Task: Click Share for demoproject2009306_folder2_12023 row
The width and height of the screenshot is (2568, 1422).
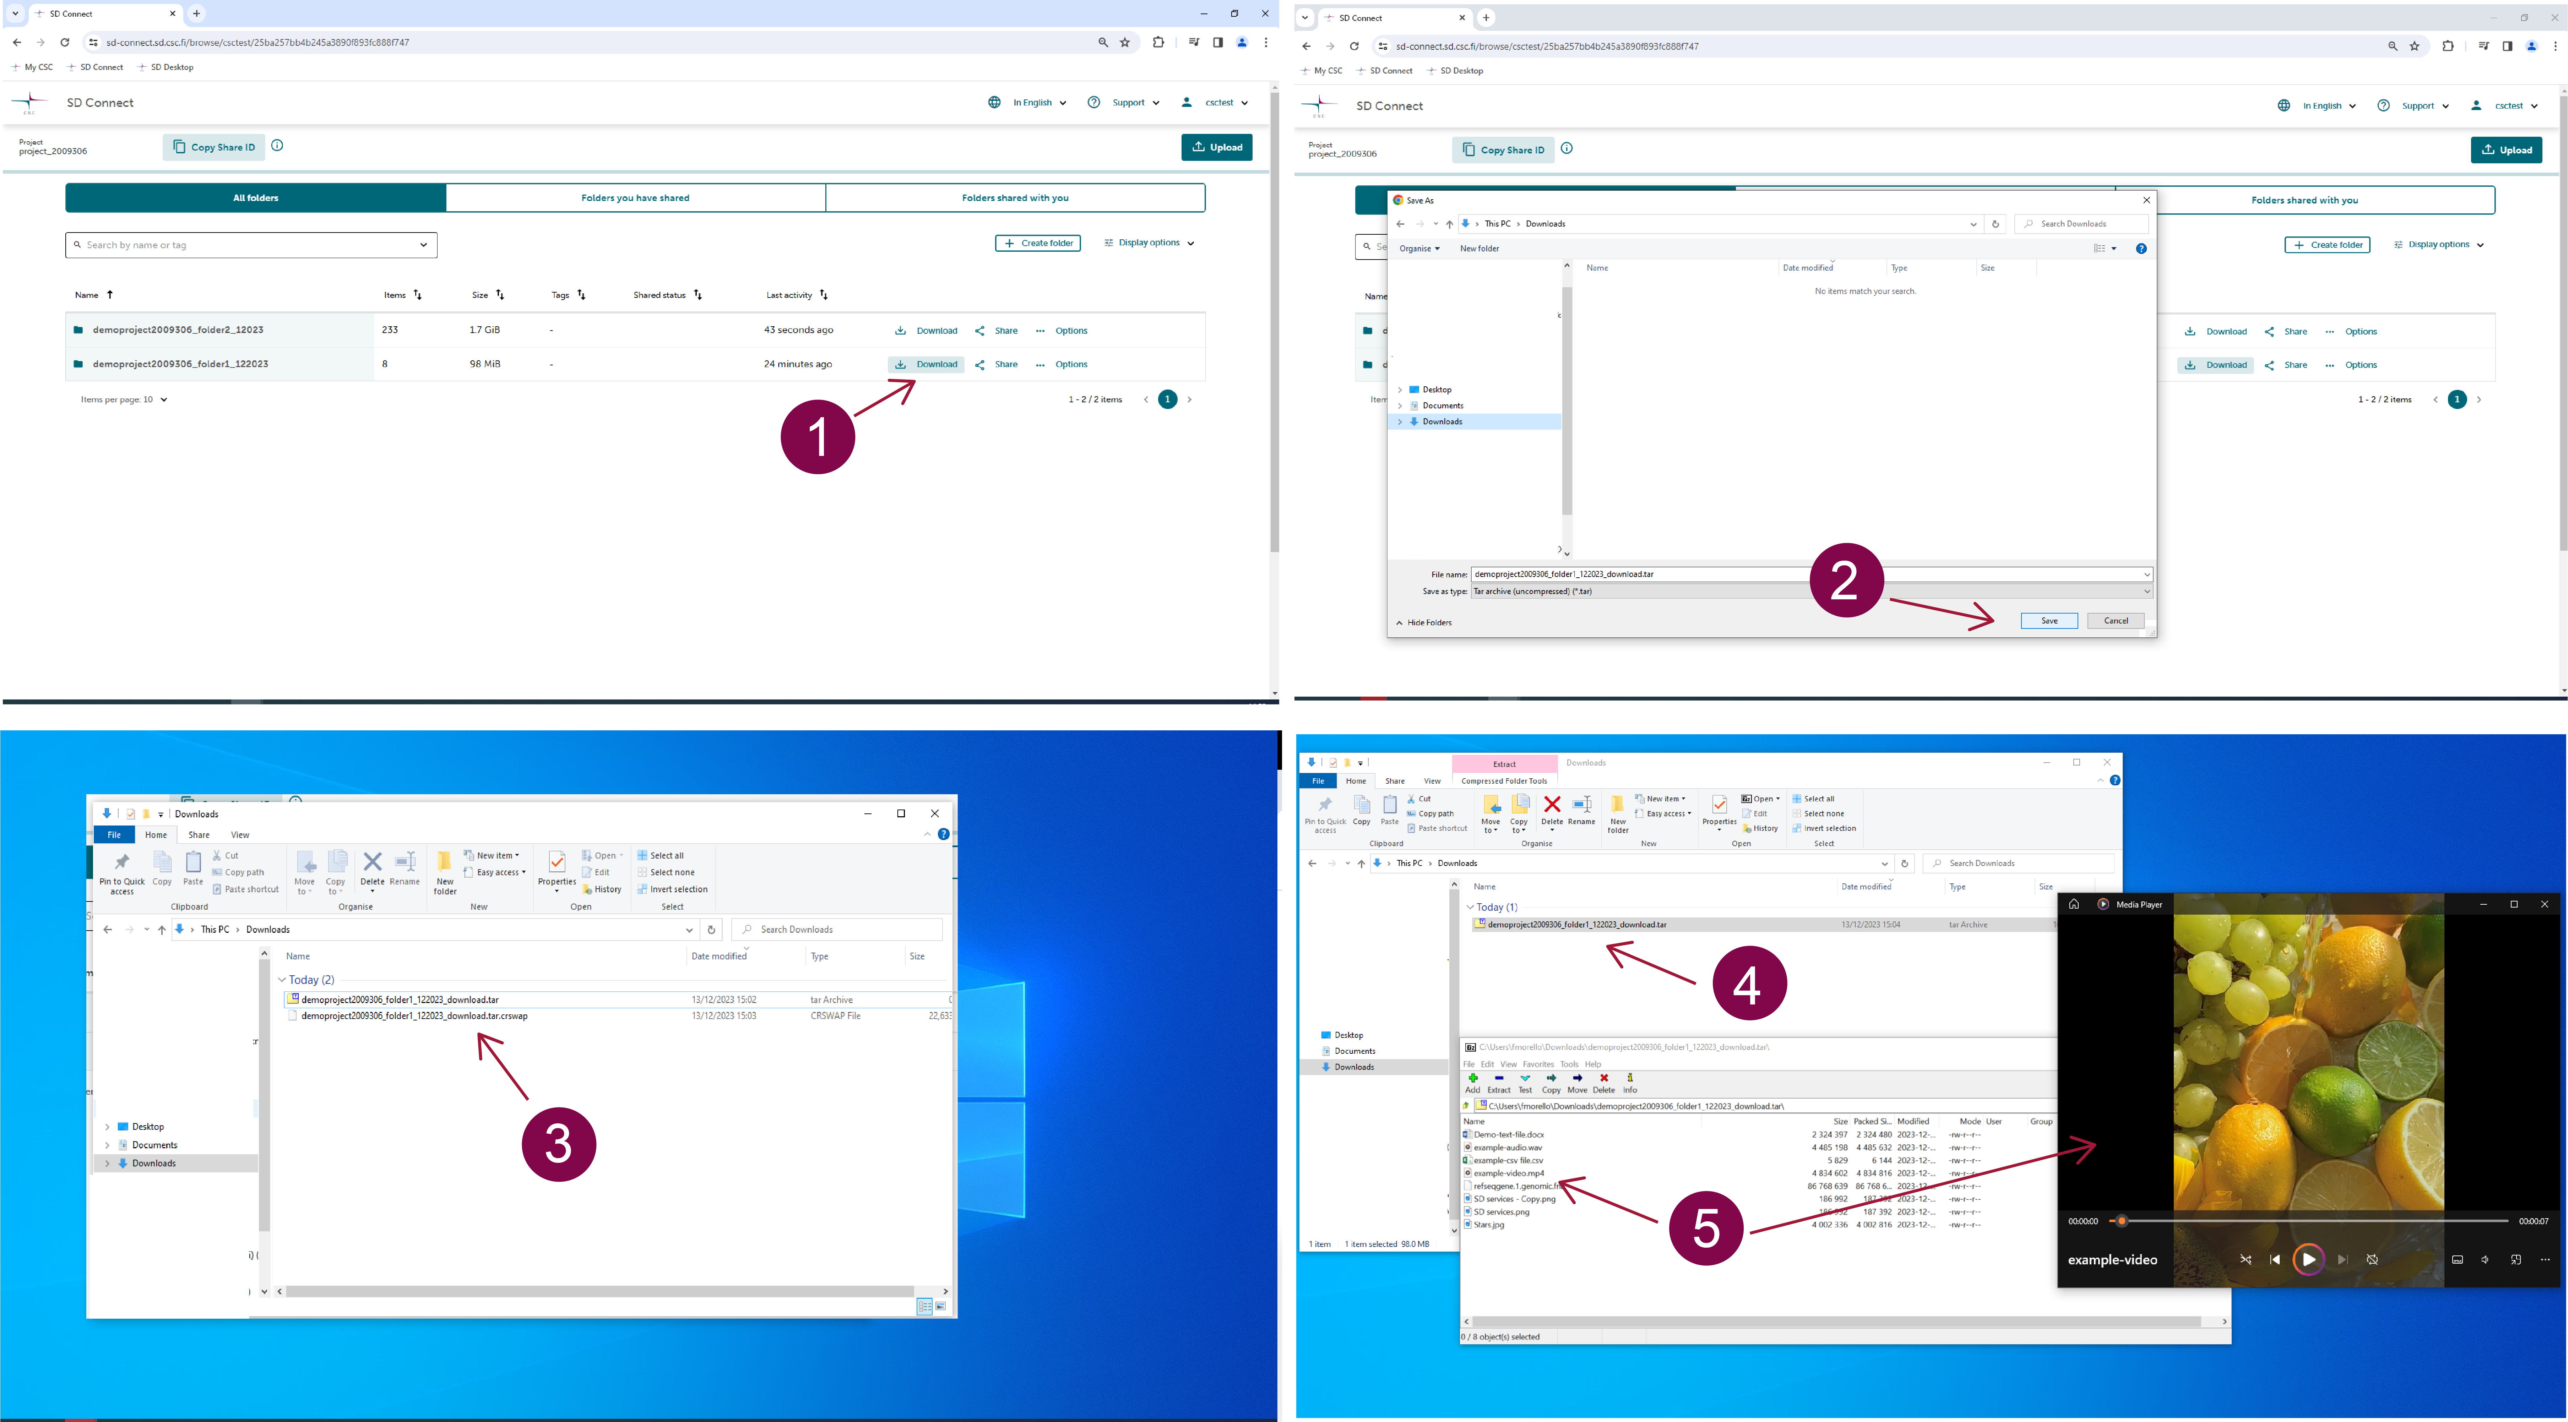Action: (997, 331)
